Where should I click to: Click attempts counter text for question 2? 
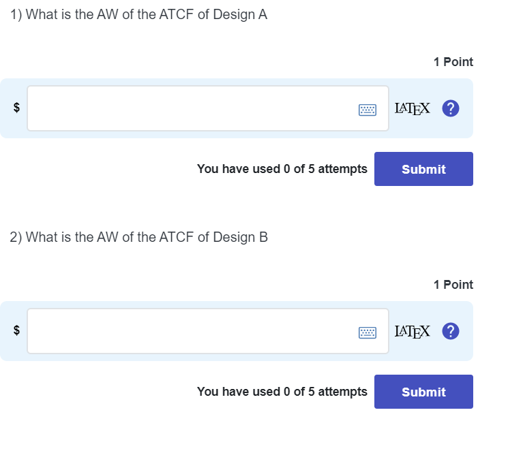point(282,392)
